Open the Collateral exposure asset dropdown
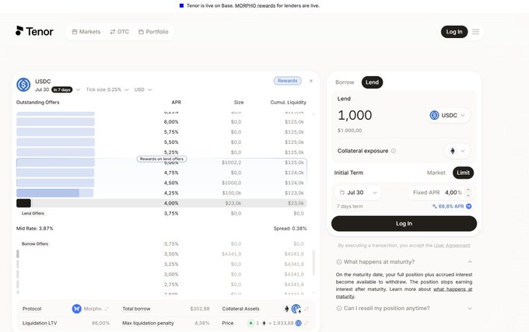Screen dimensions: 529x332 click(457, 151)
